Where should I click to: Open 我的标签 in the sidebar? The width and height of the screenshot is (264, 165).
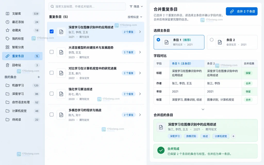[x=22, y=39]
